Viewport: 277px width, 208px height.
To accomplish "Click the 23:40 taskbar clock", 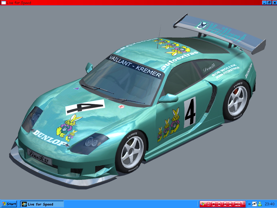I will pyautogui.click(x=269, y=204).
